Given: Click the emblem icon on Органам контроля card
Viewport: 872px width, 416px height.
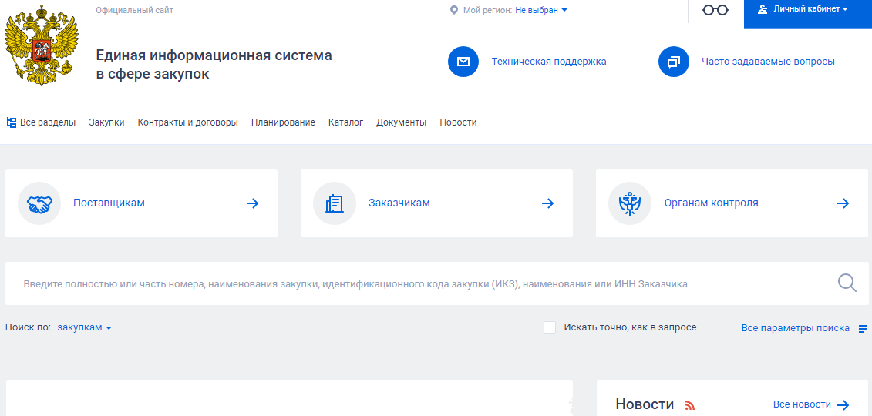Looking at the screenshot, I should click(x=630, y=203).
